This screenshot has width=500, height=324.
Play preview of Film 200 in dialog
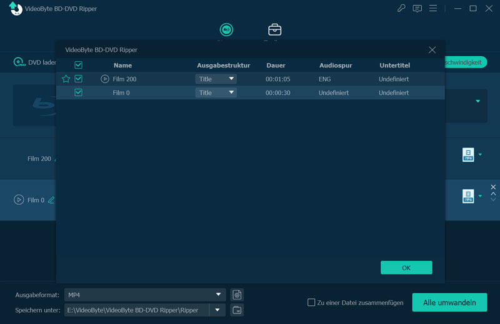pos(105,79)
